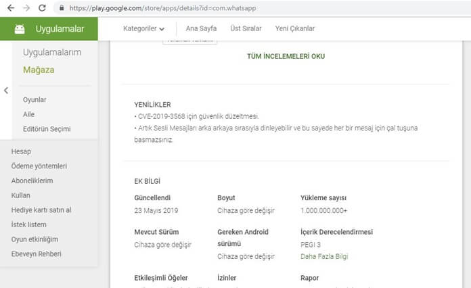Click the Güncellendi label
Screen dimensions: 471x288
click(x=152, y=197)
